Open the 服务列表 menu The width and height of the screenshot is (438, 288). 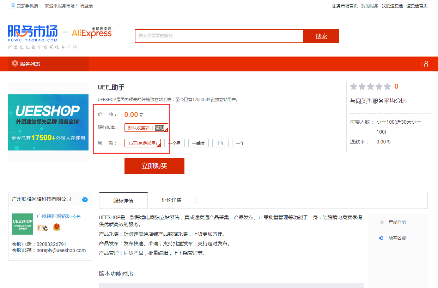(x=49, y=64)
